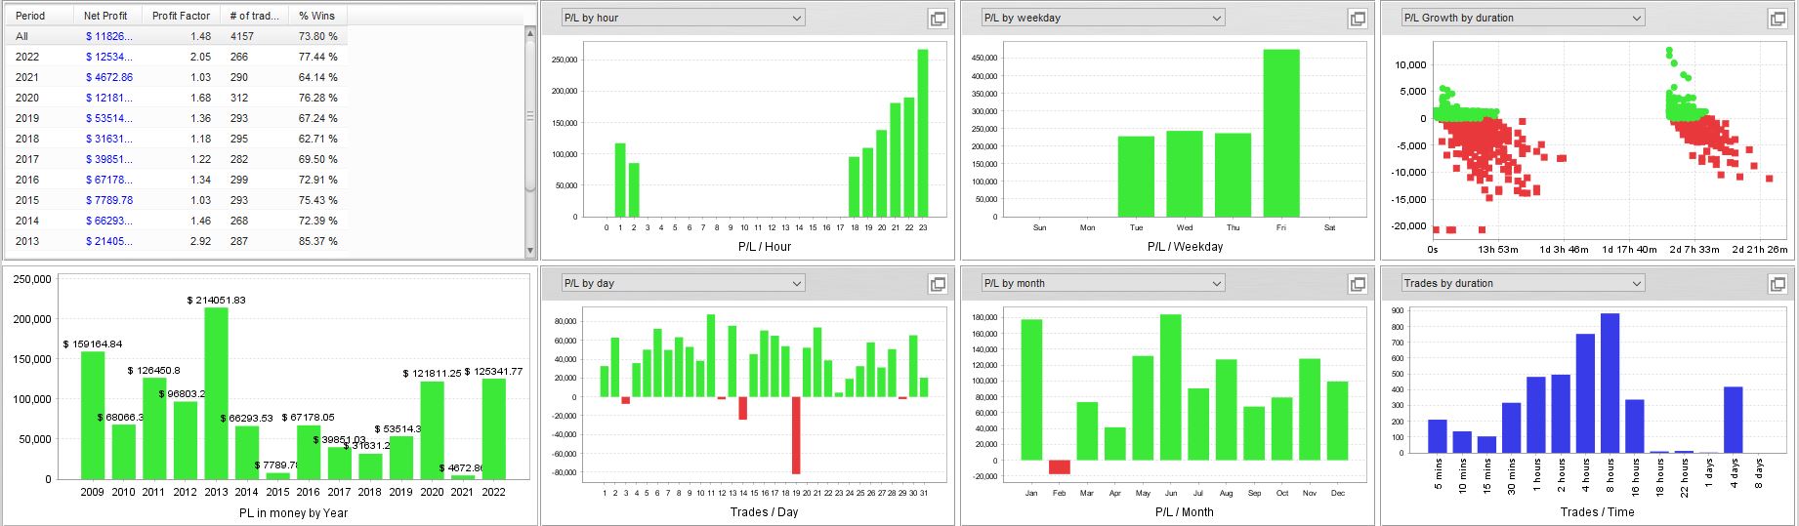Open the Trades by duration dropdown

[x=1523, y=283]
